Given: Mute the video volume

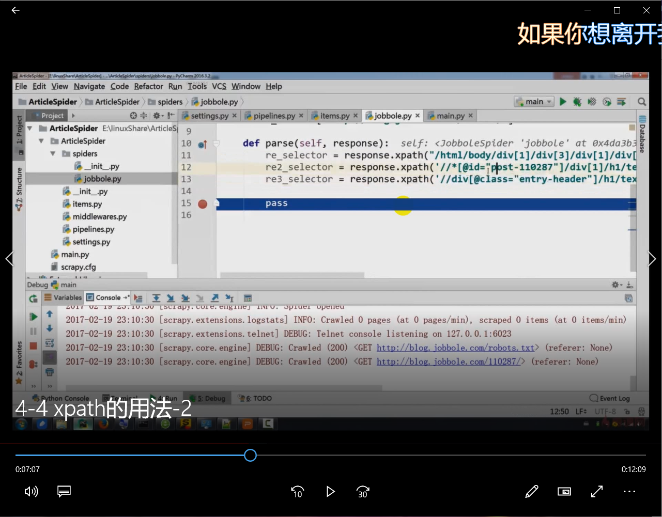Looking at the screenshot, I should click(x=32, y=492).
